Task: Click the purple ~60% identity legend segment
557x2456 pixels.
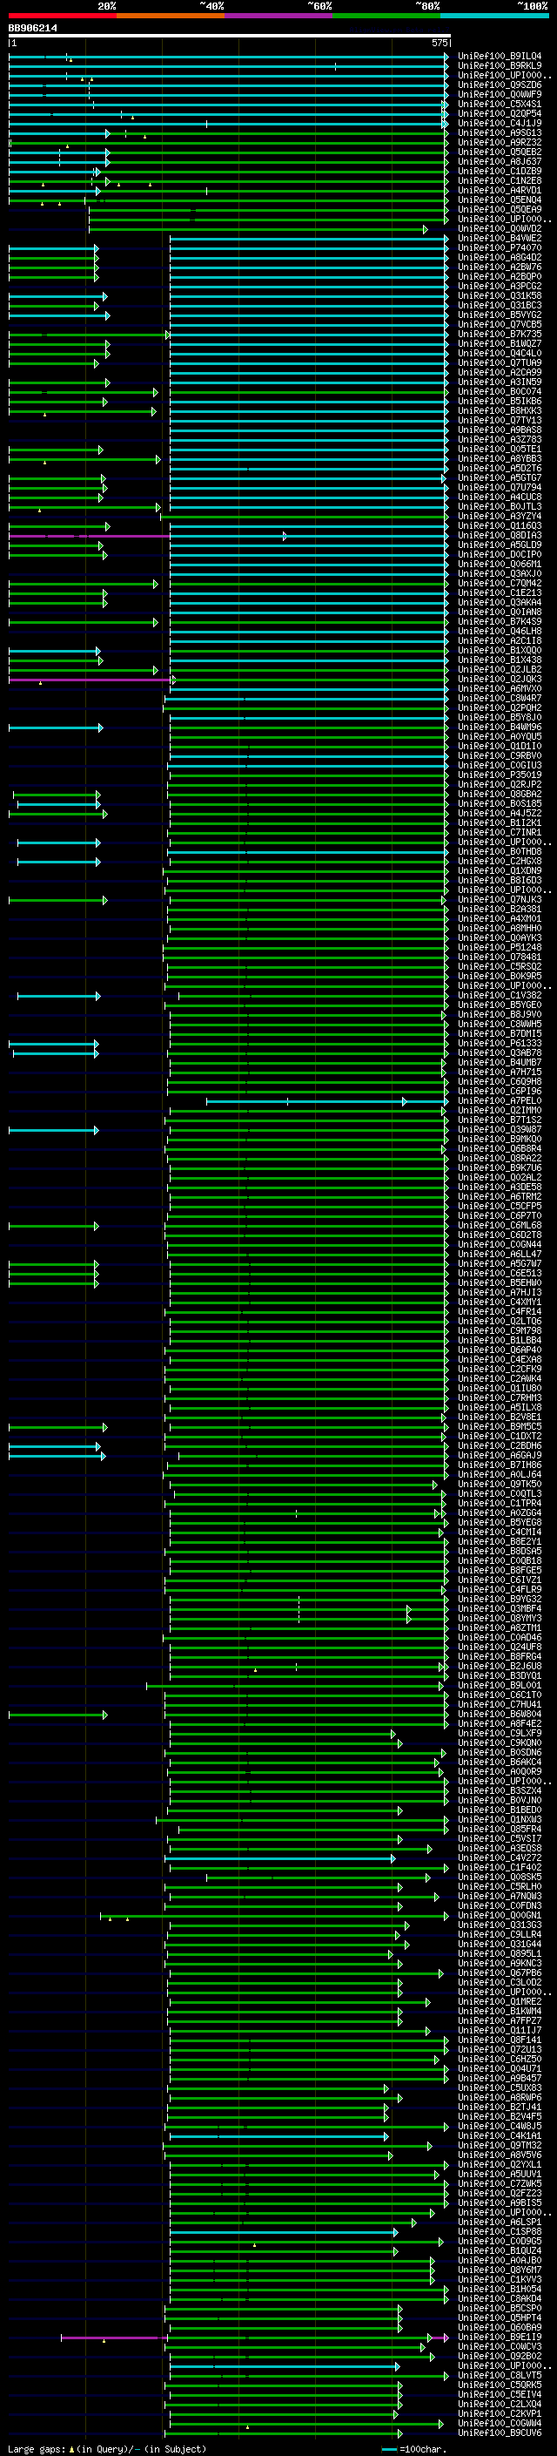Action: [x=279, y=16]
